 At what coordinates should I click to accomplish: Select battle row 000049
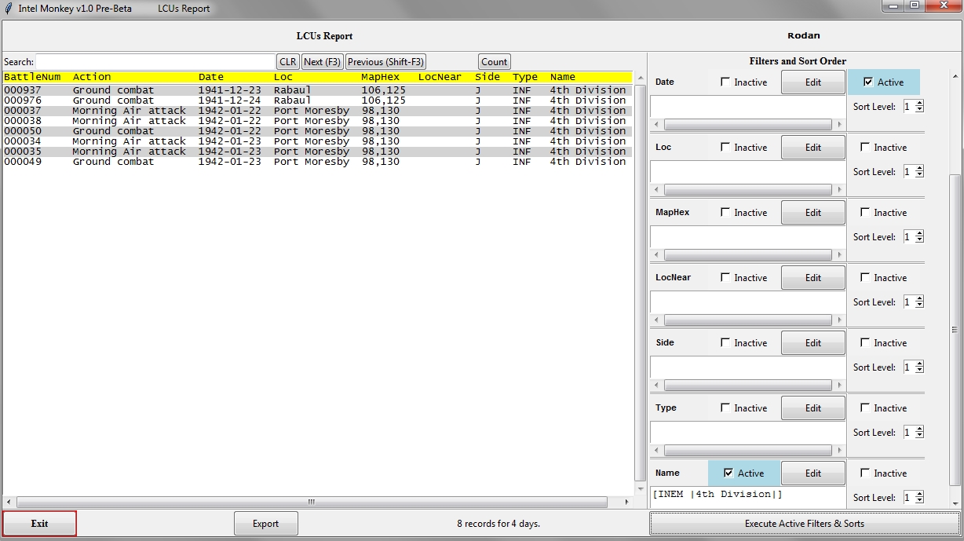(x=317, y=161)
